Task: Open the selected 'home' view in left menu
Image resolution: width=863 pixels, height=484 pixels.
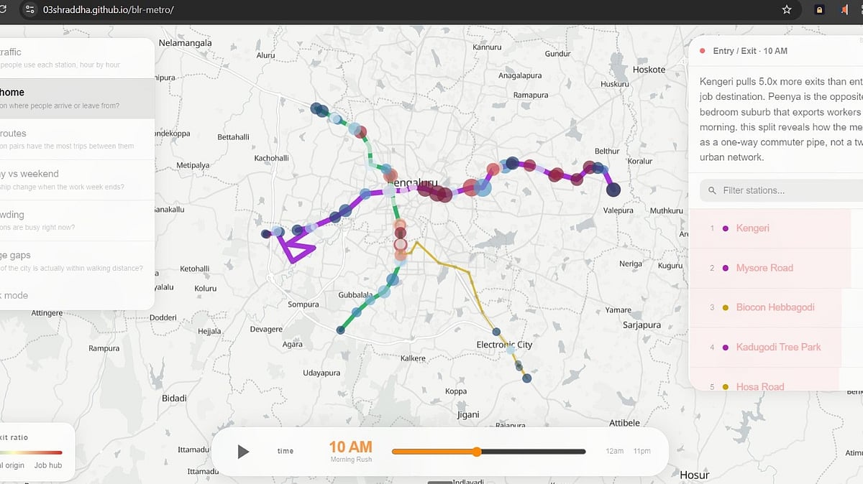Action: tap(77, 98)
